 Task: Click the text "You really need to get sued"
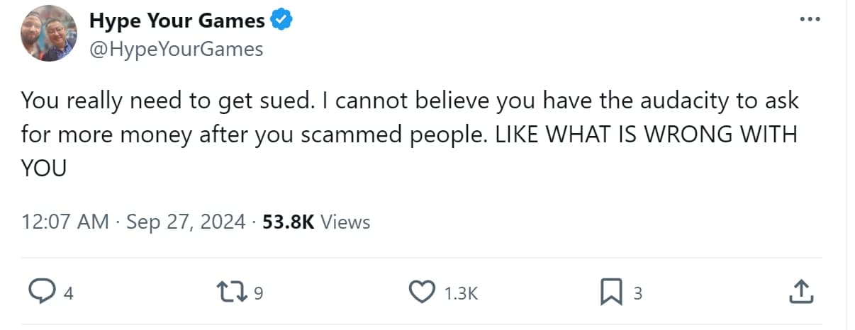pos(167,101)
